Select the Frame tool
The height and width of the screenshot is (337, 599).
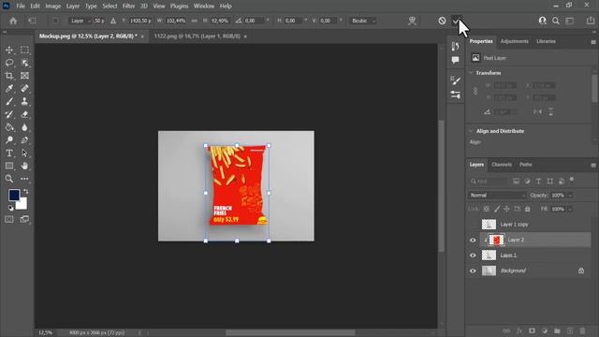click(24, 76)
